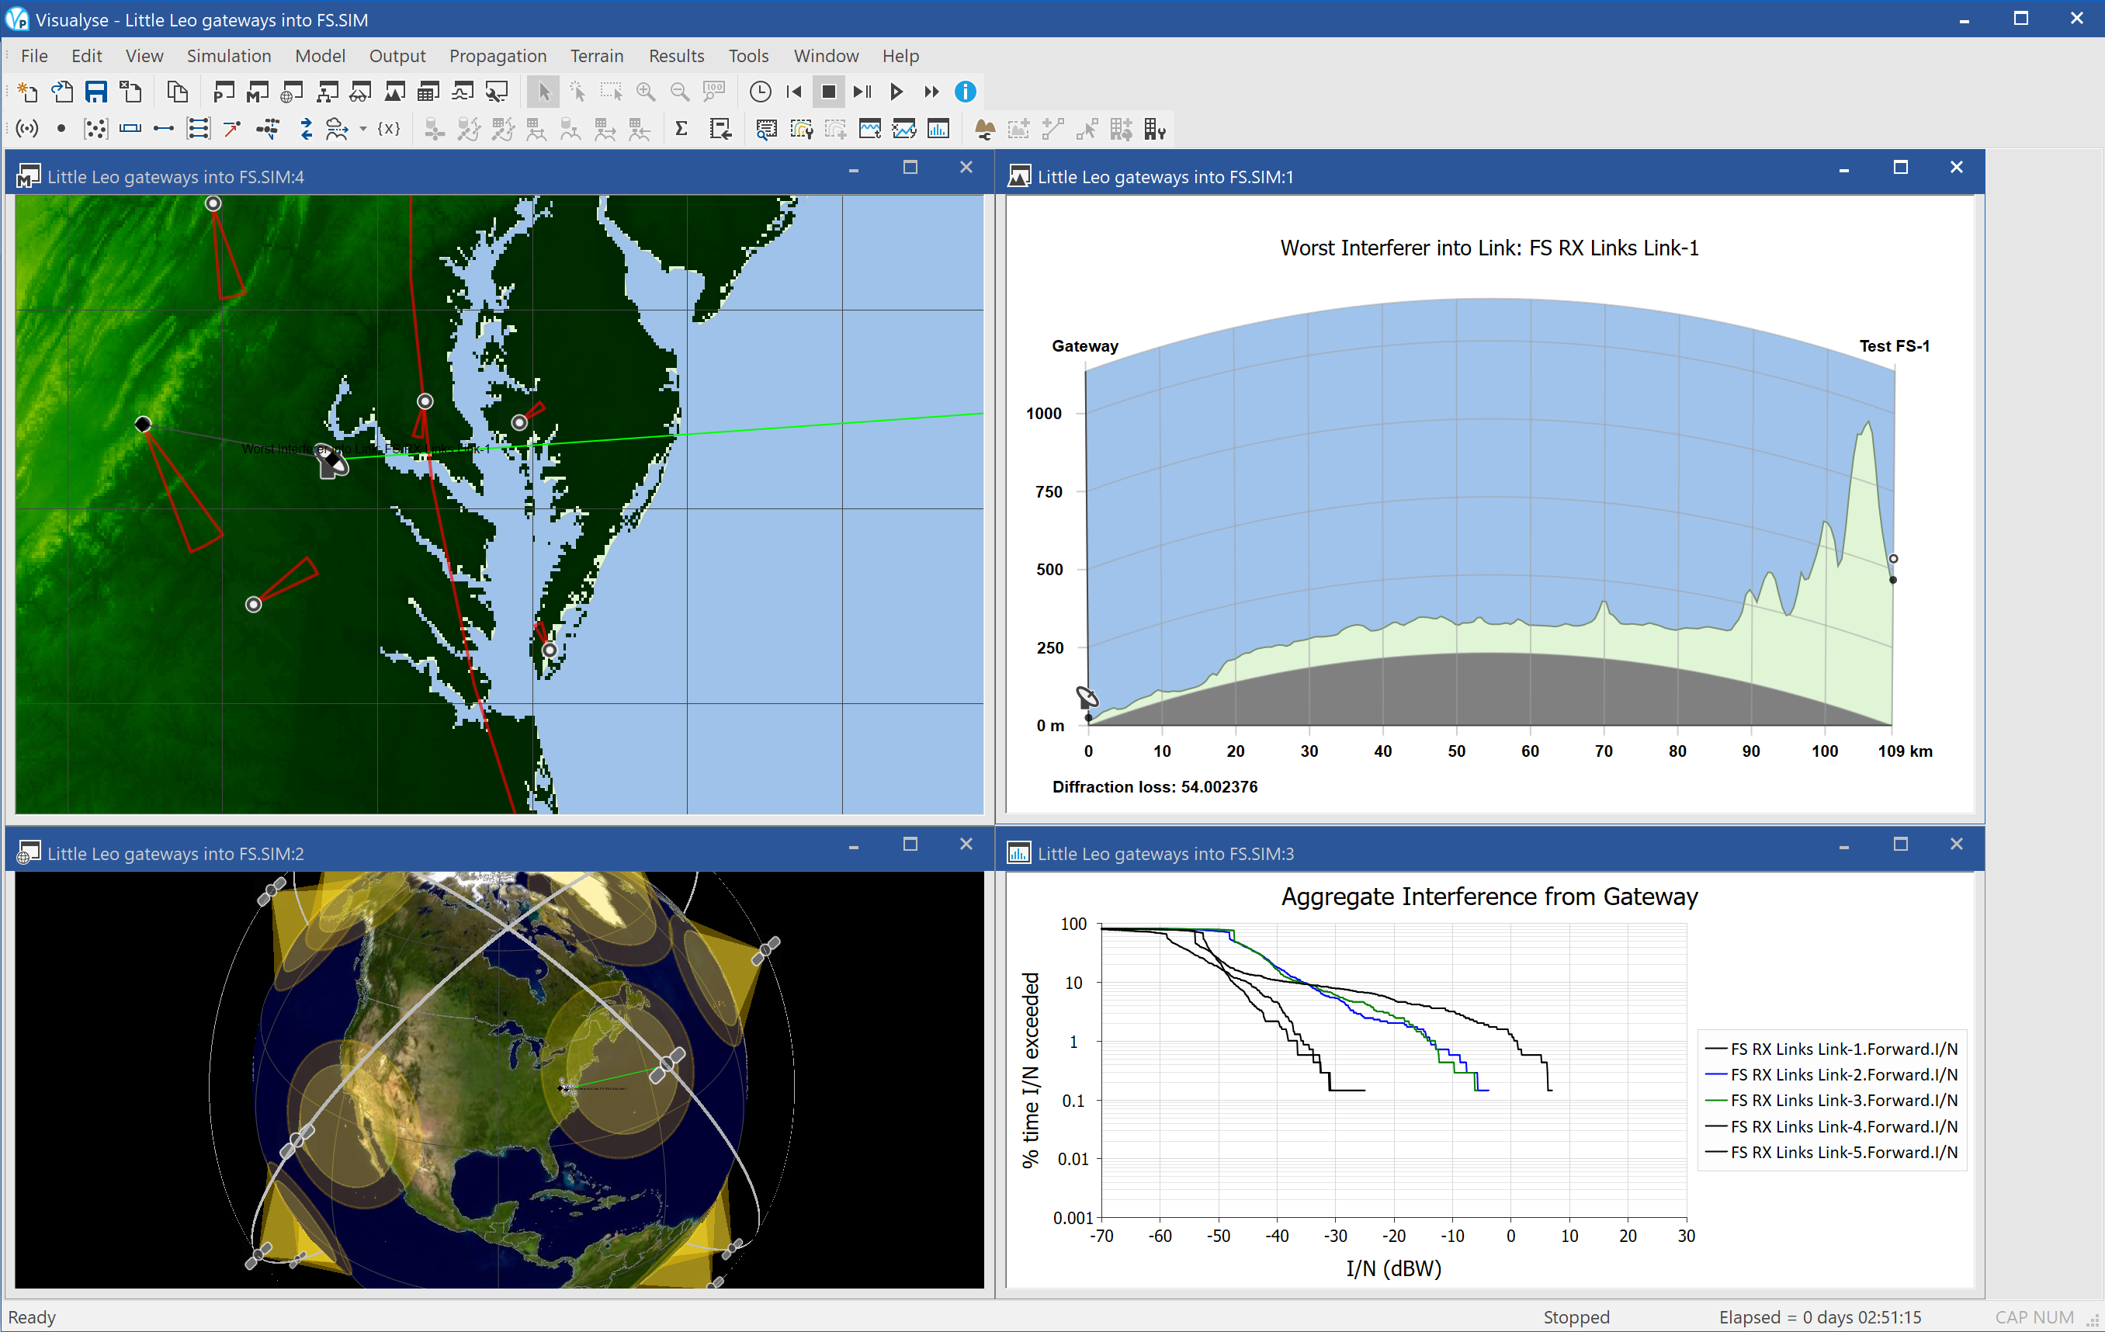Open the Tools menu

pos(748,56)
